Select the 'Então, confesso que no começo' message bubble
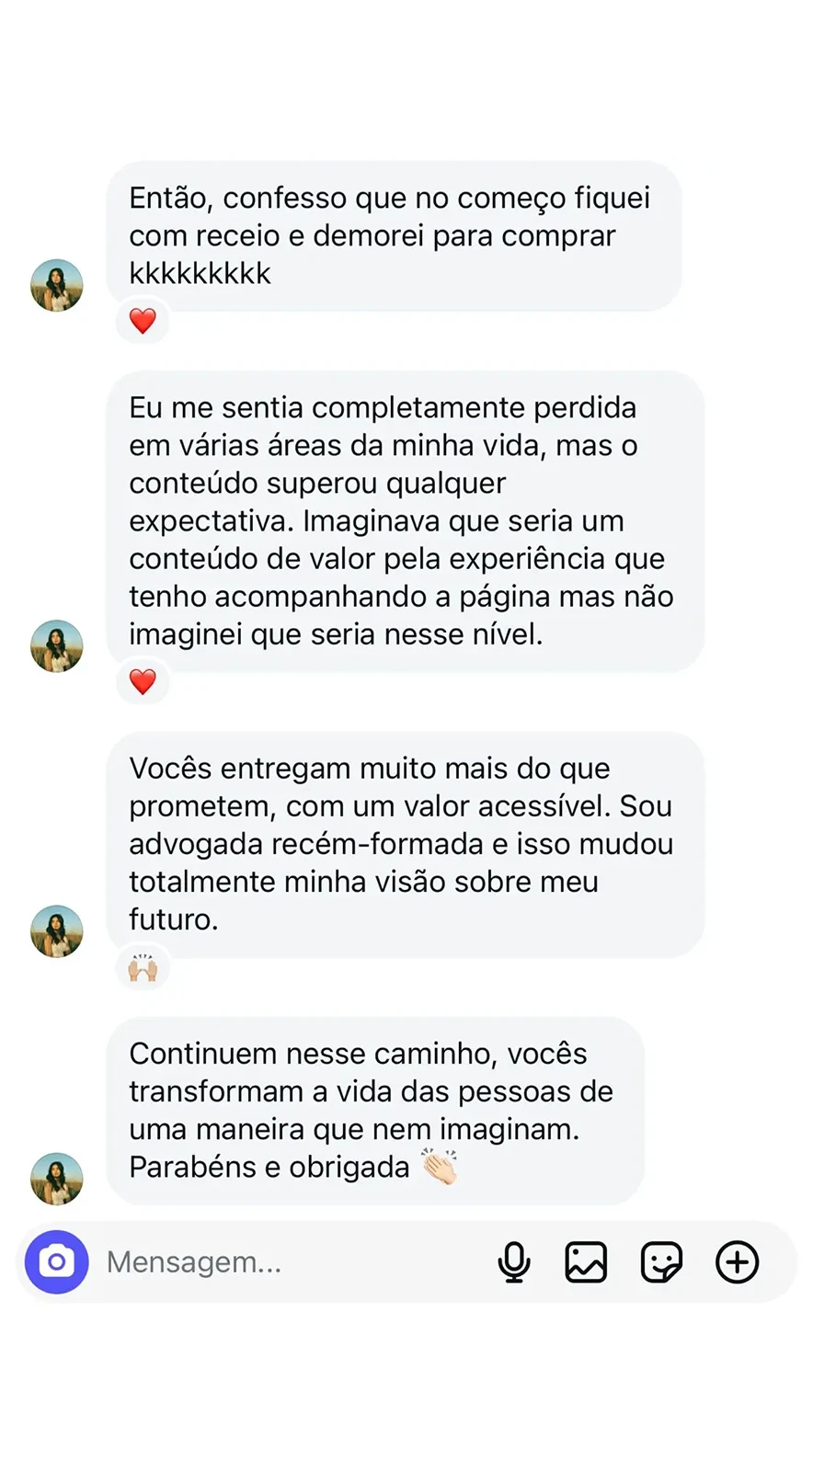 (x=394, y=235)
